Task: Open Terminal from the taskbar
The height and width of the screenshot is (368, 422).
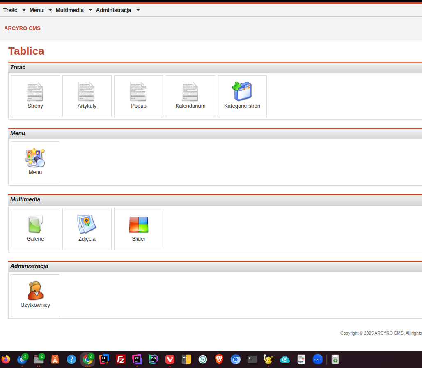Action: (252, 359)
